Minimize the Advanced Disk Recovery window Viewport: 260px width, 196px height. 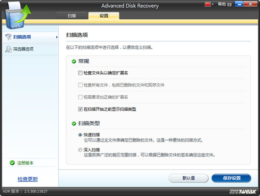click(239, 4)
